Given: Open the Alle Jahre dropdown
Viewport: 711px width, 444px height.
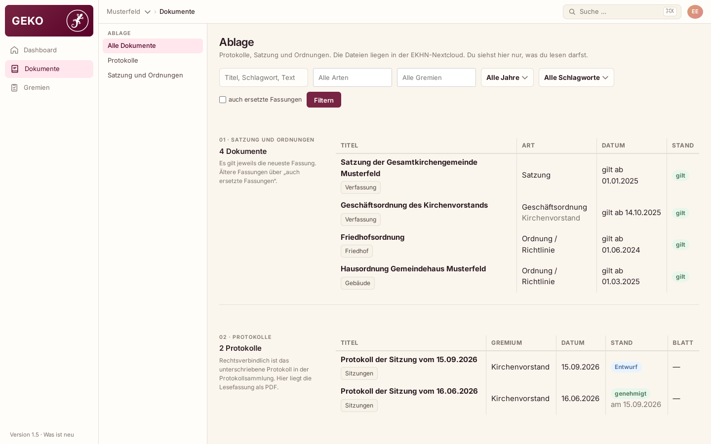Looking at the screenshot, I should pyautogui.click(x=507, y=77).
